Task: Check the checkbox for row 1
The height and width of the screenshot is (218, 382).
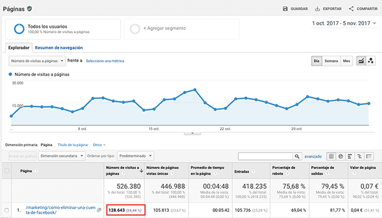Action: (x=7, y=210)
